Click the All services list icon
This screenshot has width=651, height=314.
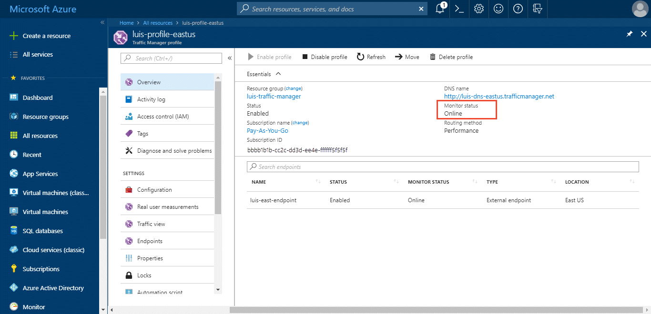coord(14,54)
